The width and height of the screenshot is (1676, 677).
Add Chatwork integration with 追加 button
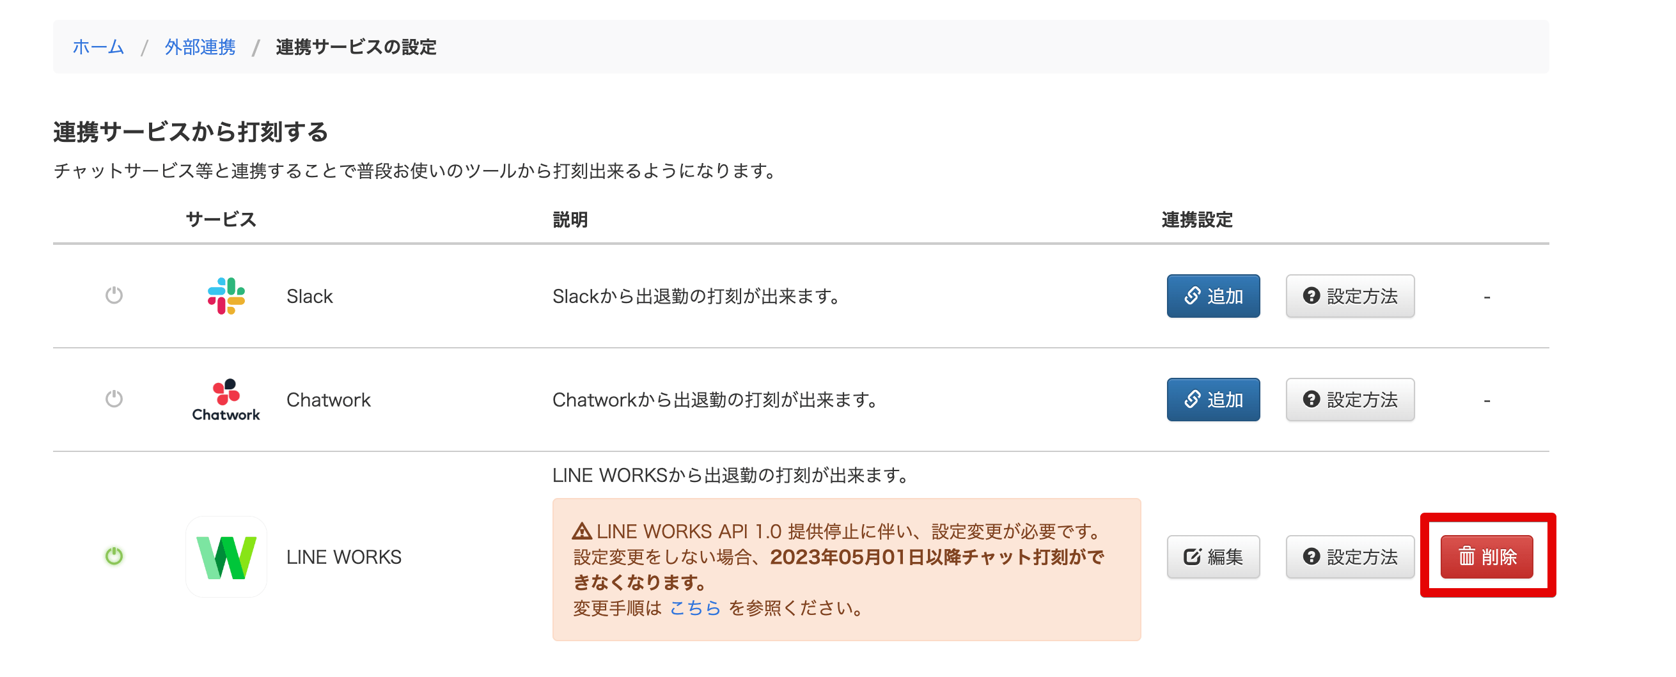point(1213,400)
